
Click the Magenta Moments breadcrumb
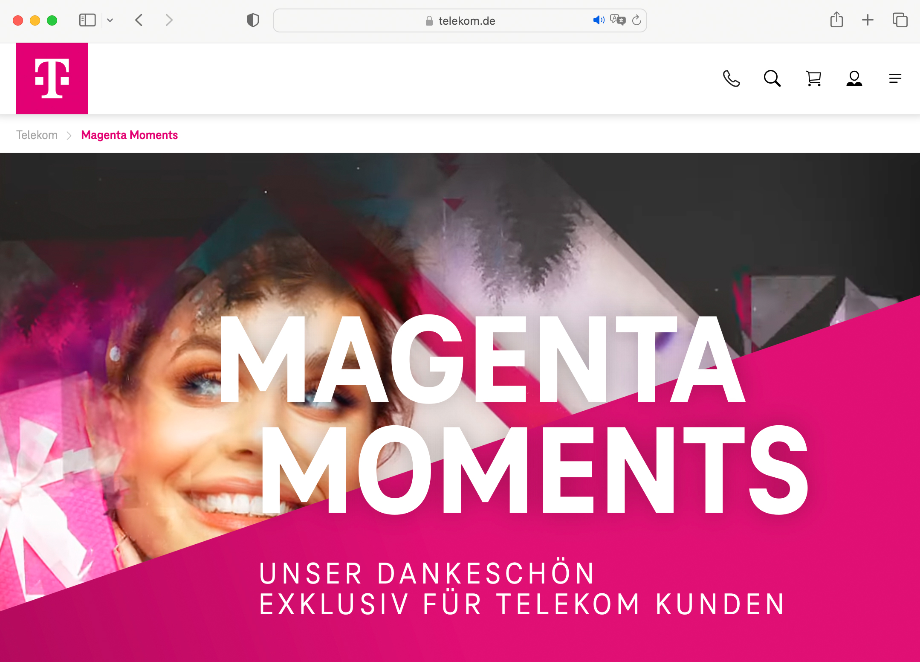pos(129,135)
